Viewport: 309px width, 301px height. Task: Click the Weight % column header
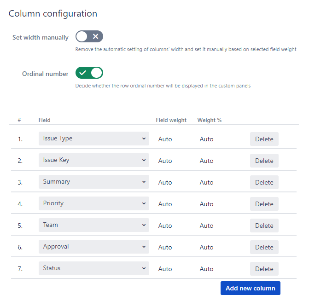click(x=210, y=120)
